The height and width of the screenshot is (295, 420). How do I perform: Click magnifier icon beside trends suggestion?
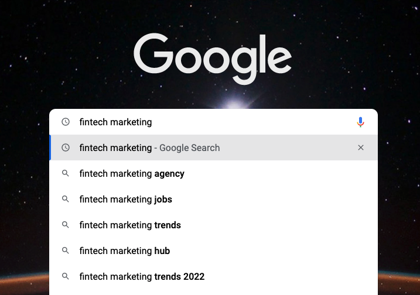pyautogui.click(x=66, y=225)
